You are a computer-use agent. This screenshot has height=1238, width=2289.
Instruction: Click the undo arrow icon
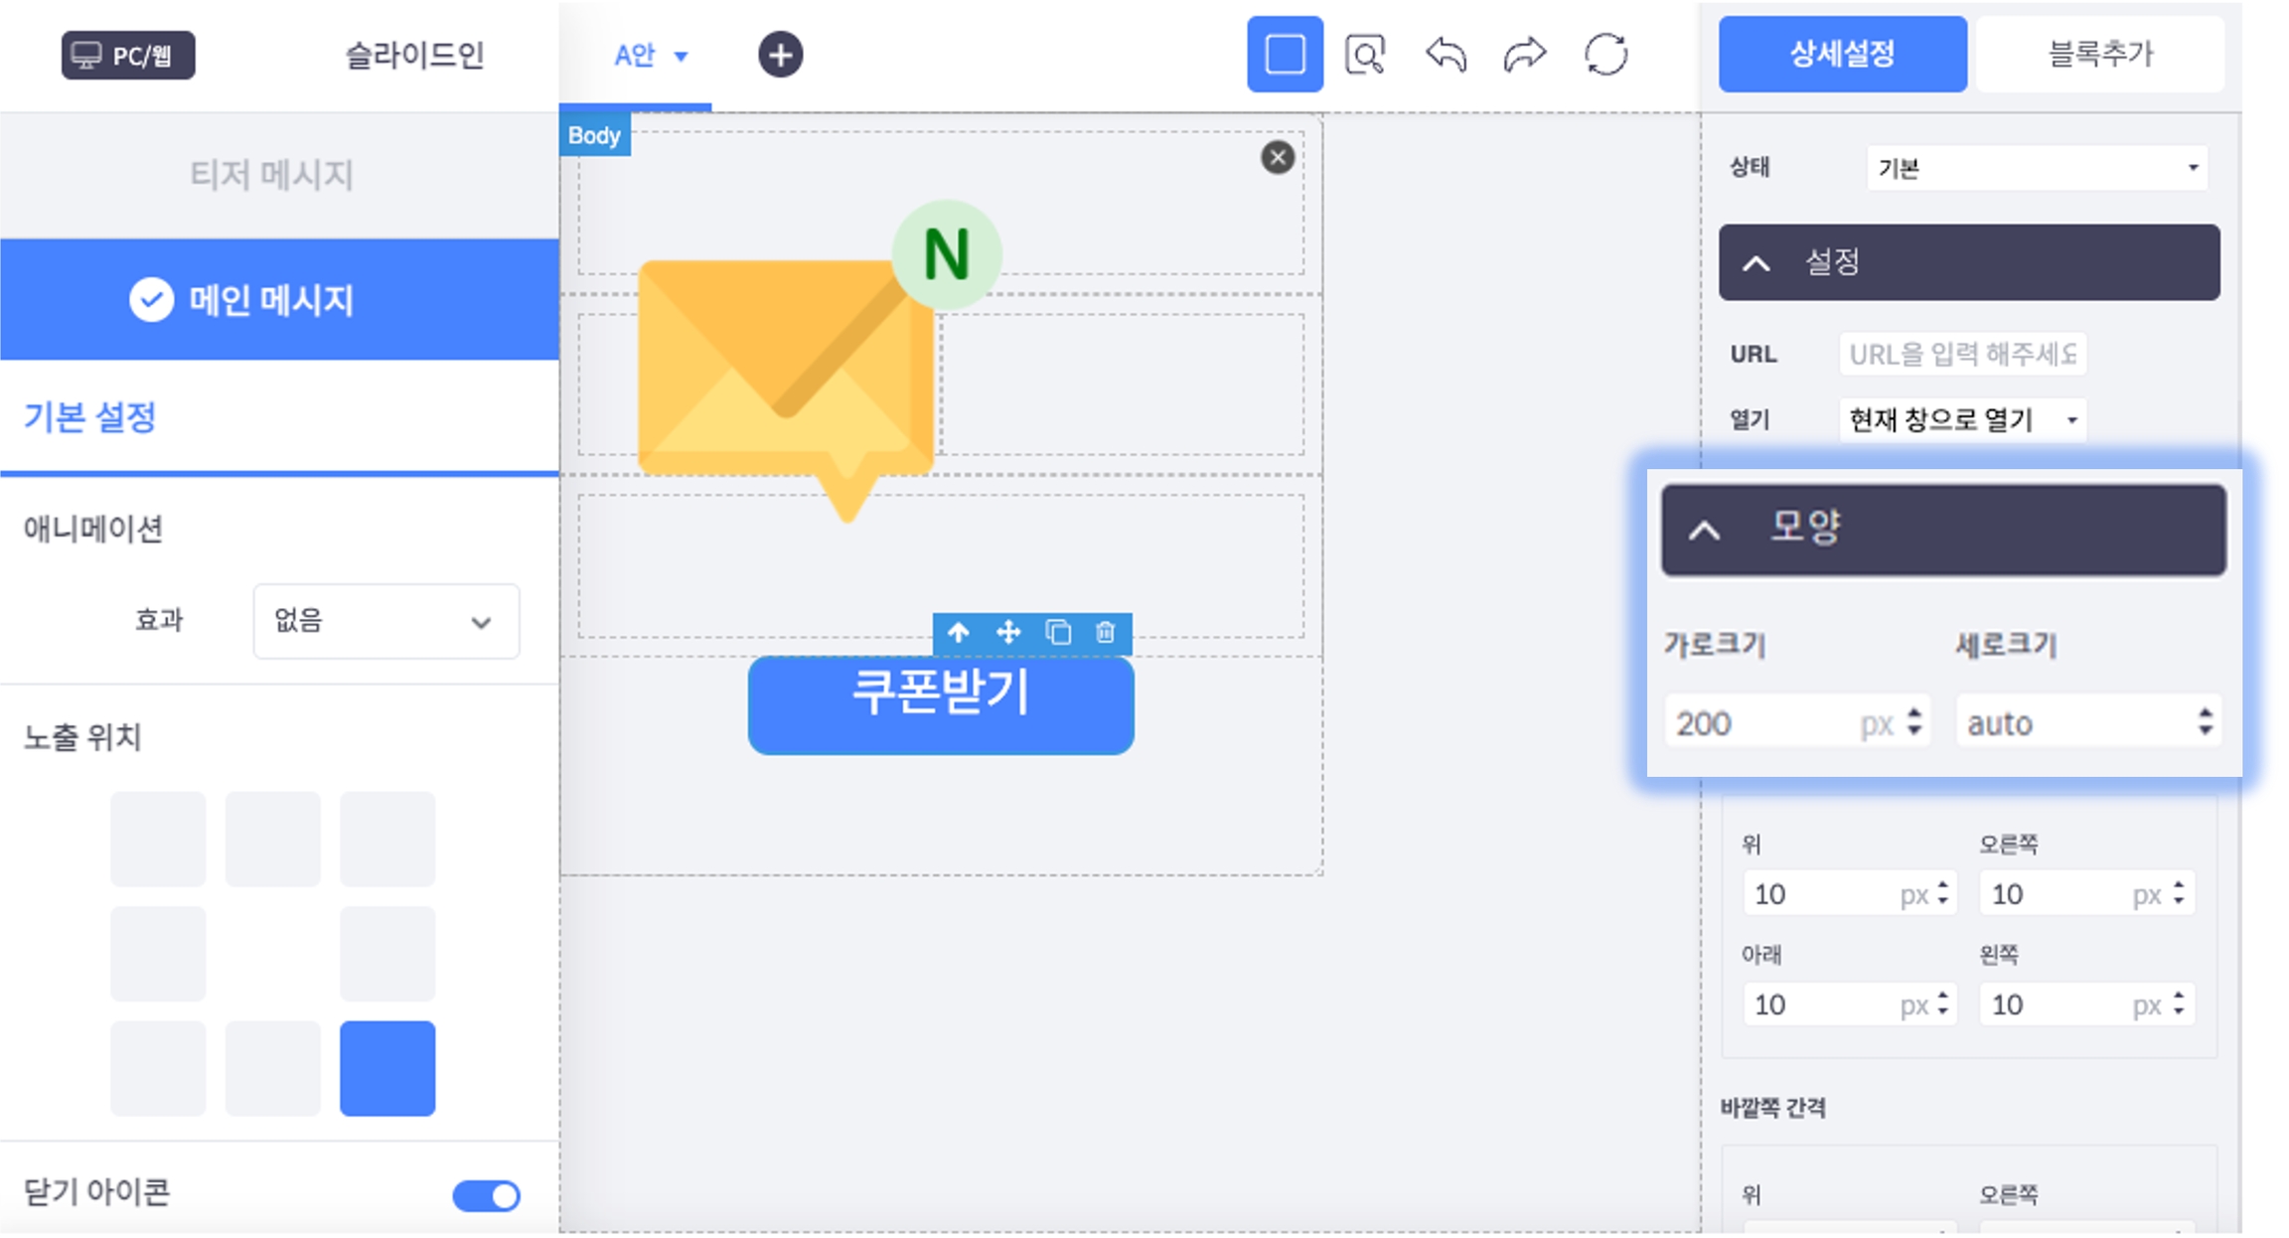point(1446,55)
